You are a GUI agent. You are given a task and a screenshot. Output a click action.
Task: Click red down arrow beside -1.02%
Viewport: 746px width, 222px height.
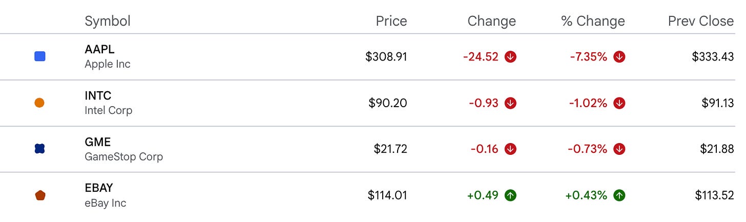click(619, 103)
